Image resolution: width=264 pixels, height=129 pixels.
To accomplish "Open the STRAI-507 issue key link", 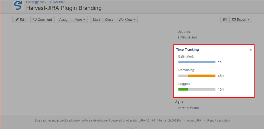I will coord(57,2).
